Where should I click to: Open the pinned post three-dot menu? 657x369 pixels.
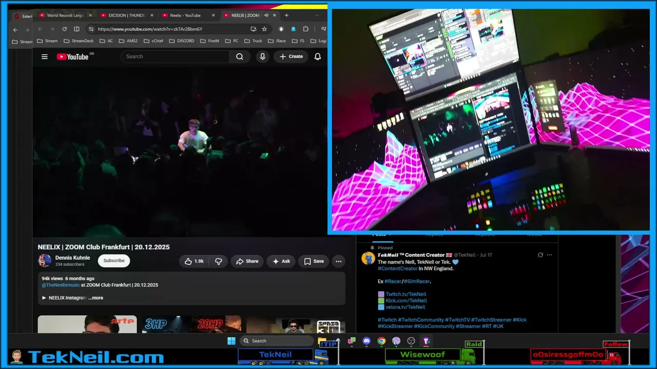pos(549,255)
